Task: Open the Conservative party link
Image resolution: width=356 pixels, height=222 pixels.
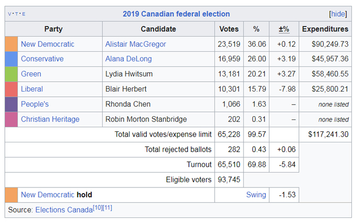Action: (x=42, y=59)
